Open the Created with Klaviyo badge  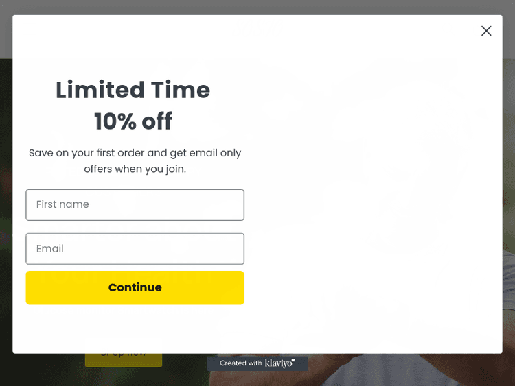[x=257, y=363]
